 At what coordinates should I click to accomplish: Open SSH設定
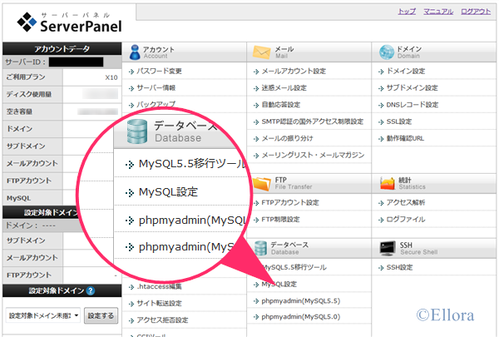[399, 268]
